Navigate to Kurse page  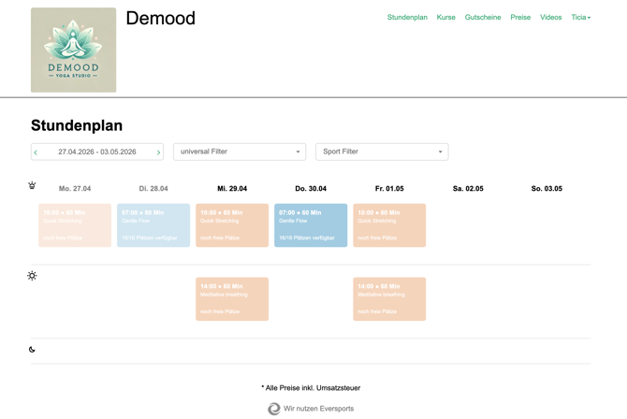tap(446, 18)
